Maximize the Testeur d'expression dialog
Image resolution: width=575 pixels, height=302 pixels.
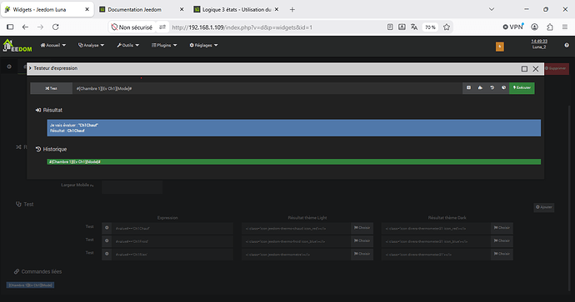click(524, 69)
